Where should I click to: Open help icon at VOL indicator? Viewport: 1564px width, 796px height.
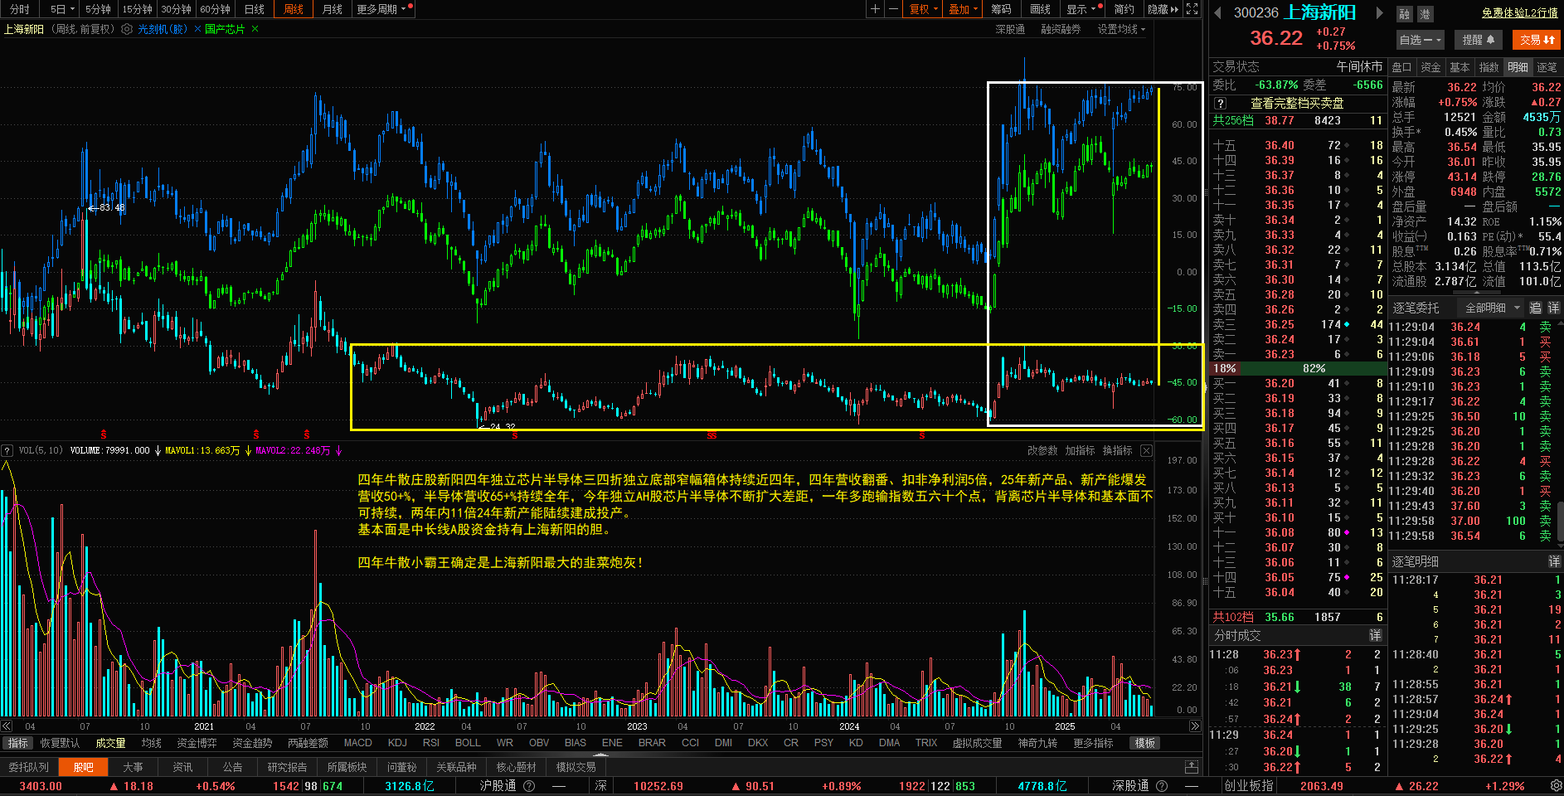pyautogui.click(x=7, y=450)
